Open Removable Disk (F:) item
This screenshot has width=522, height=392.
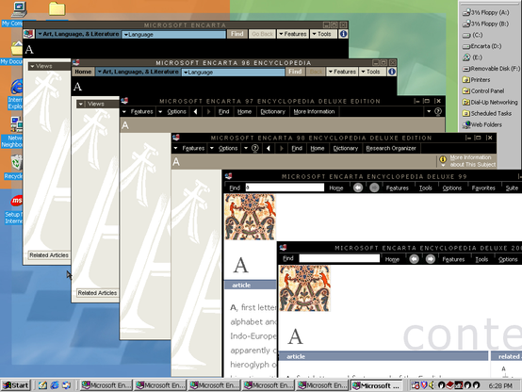[x=491, y=69]
